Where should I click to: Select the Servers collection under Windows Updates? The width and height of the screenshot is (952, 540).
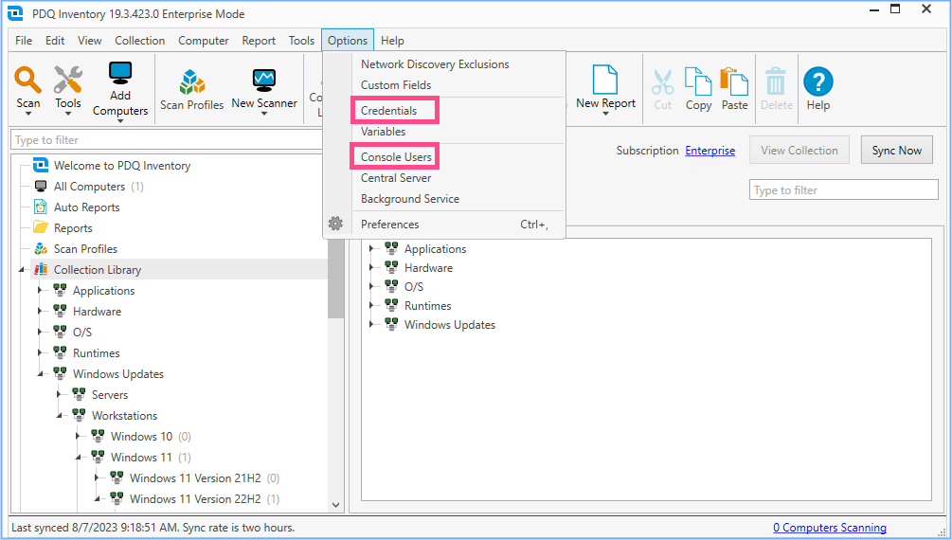(x=110, y=395)
